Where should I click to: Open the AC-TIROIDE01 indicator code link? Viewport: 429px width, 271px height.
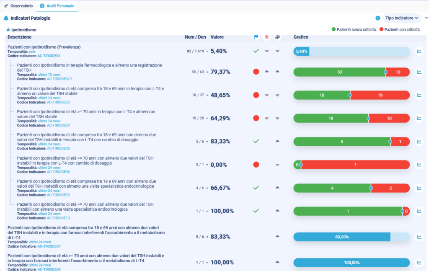(x=49, y=56)
